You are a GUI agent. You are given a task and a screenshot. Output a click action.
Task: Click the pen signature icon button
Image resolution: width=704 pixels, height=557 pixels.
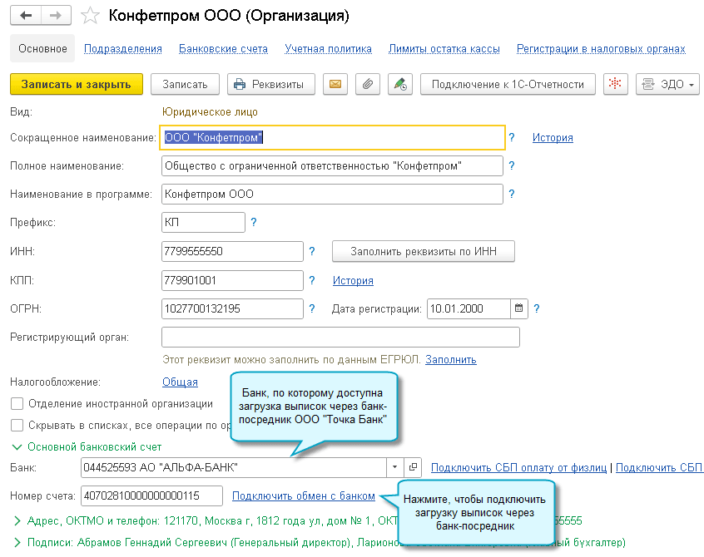[399, 84]
